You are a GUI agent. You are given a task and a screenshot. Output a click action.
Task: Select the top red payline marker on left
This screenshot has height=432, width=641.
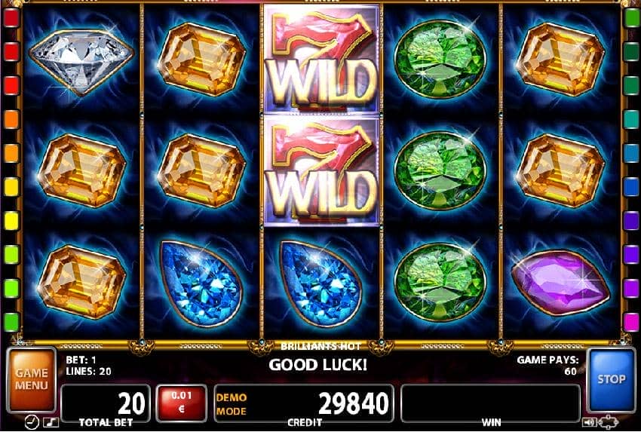click(11, 18)
